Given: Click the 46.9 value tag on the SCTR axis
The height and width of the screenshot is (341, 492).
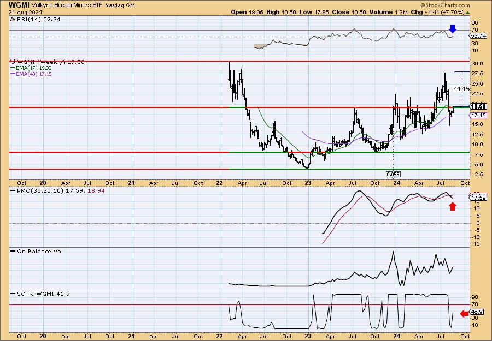Looking at the screenshot, I should (x=477, y=312).
